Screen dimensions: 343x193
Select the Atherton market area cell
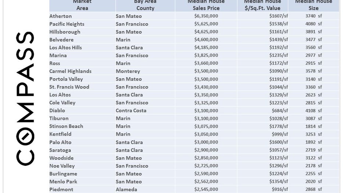click(60, 16)
